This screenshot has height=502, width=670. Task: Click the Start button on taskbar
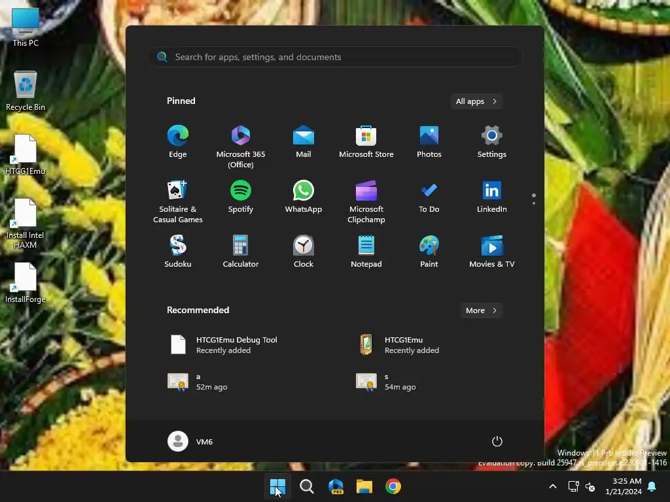point(277,486)
